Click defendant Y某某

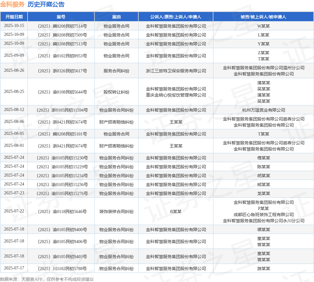pyautogui.click(x=263, y=44)
